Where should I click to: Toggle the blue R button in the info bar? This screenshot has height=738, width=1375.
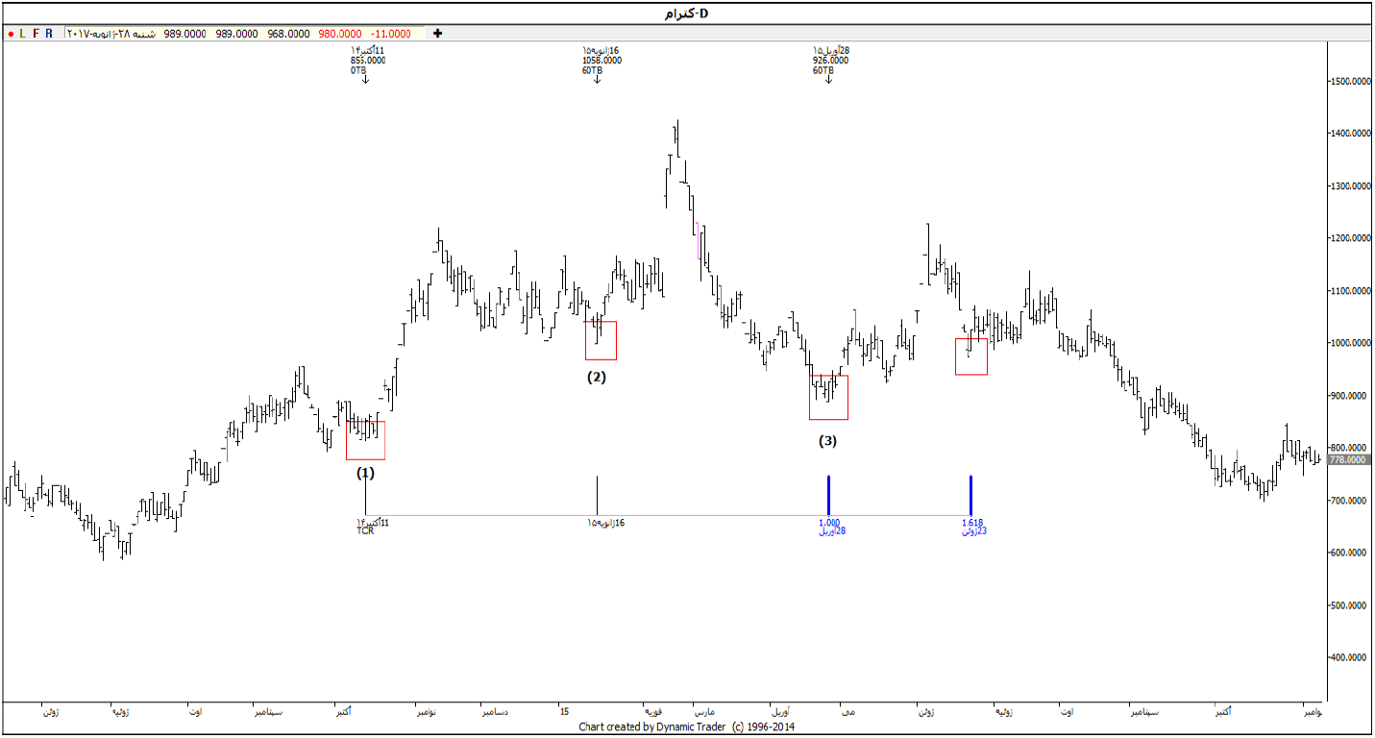[x=49, y=34]
